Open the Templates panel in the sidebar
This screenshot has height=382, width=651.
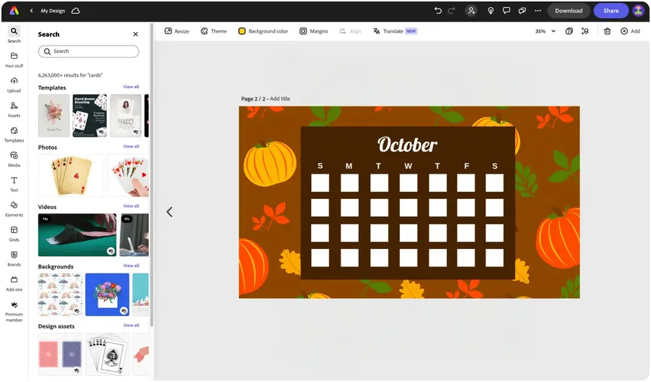pos(14,134)
